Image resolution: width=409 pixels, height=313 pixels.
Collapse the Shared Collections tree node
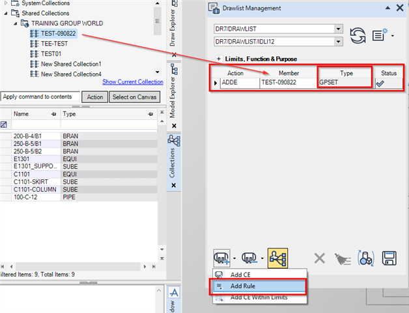(6, 13)
